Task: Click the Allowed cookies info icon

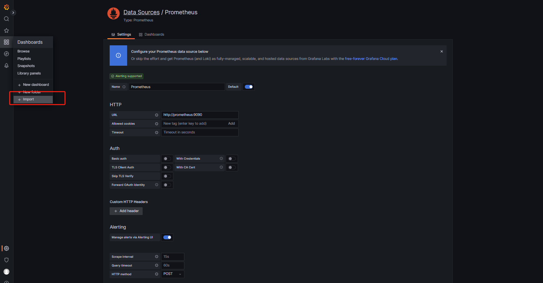Action: tap(157, 124)
